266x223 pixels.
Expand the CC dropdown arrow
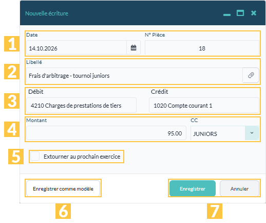252,133
